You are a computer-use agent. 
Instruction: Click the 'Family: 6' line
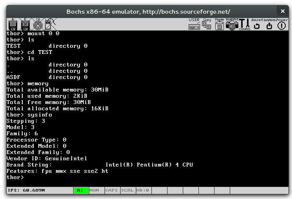(x=22, y=134)
